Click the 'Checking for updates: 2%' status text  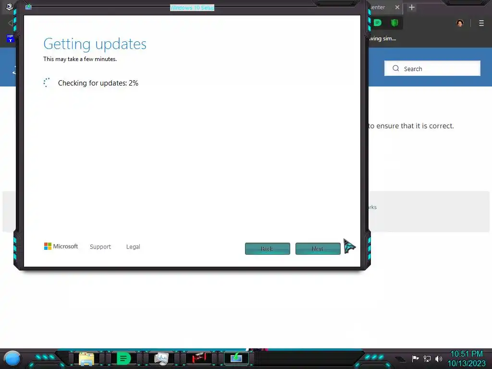point(98,83)
